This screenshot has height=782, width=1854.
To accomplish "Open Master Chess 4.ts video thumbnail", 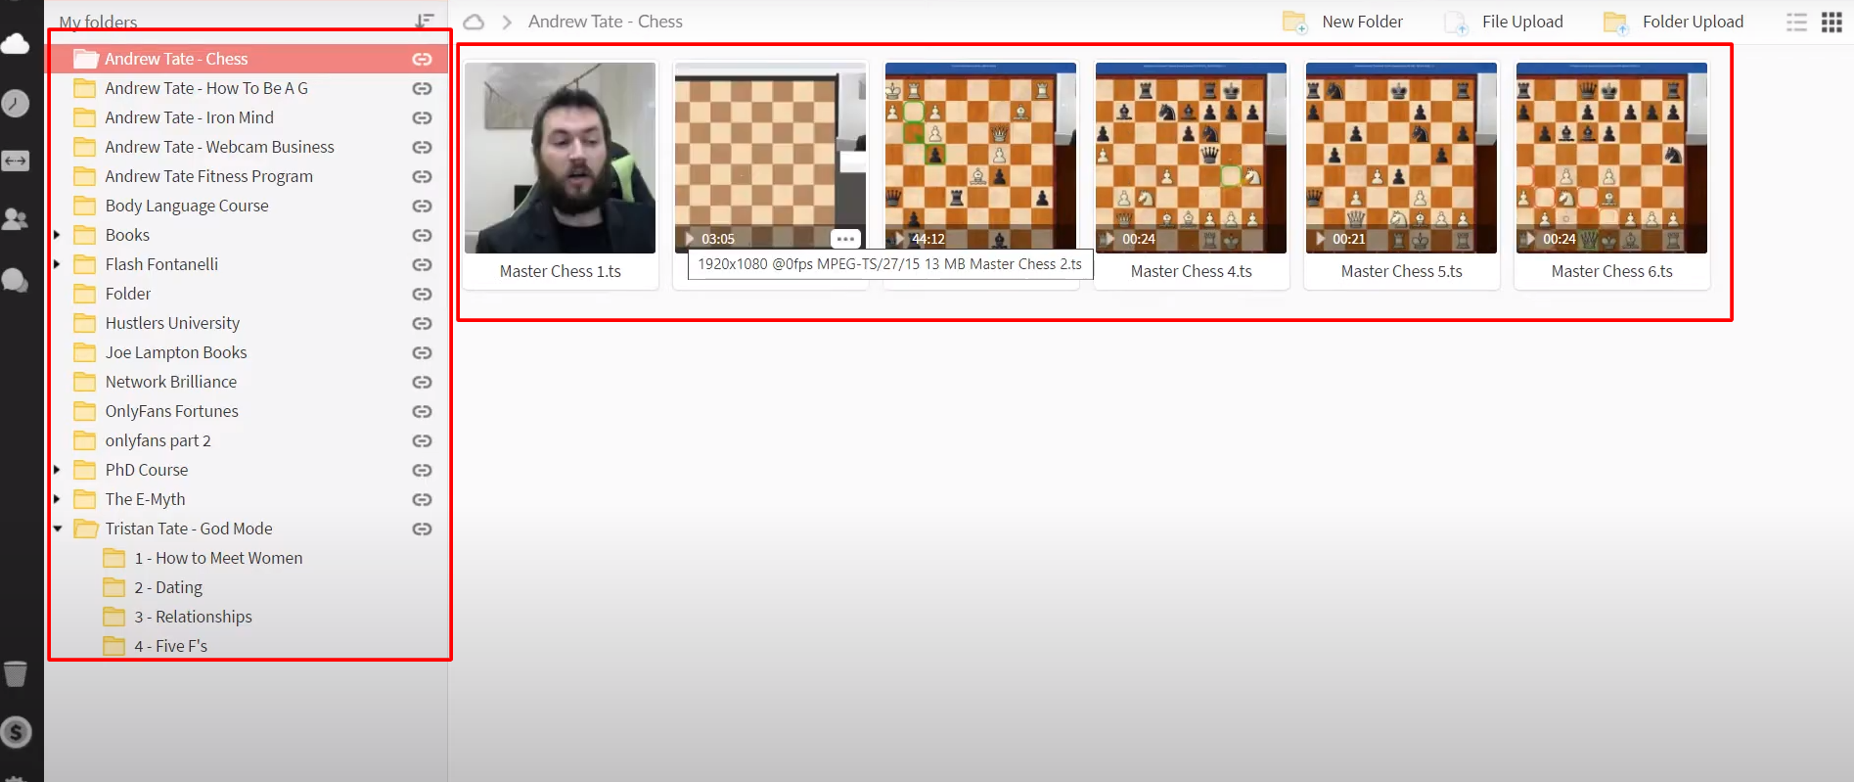I will 1191,158.
